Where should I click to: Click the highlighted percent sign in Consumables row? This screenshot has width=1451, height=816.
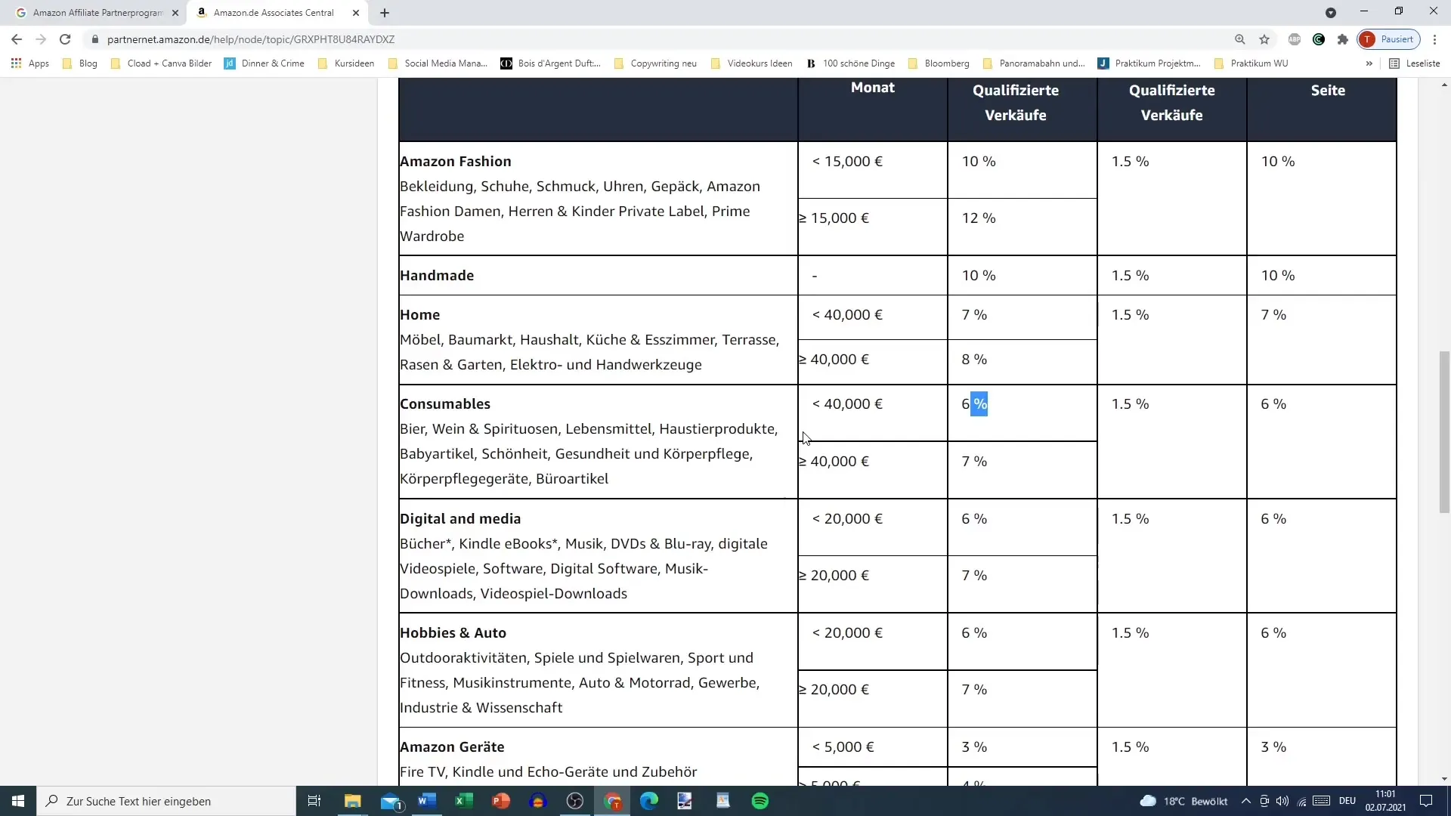tap(979, 403)
